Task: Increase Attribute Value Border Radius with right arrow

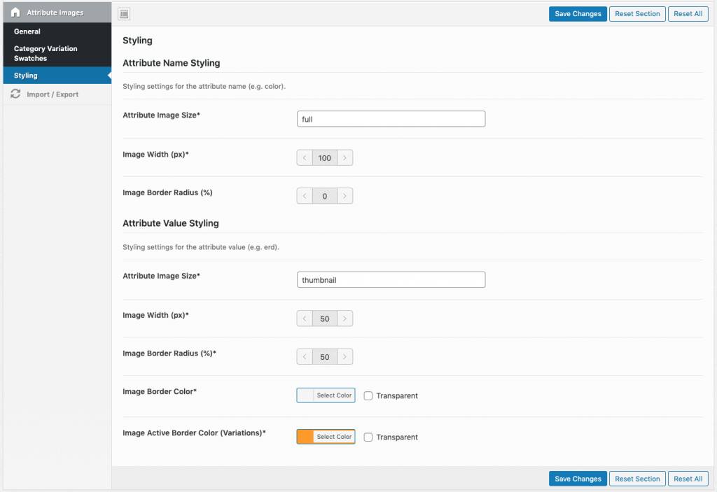Action: pyautogui.click(x=344, y=357)
